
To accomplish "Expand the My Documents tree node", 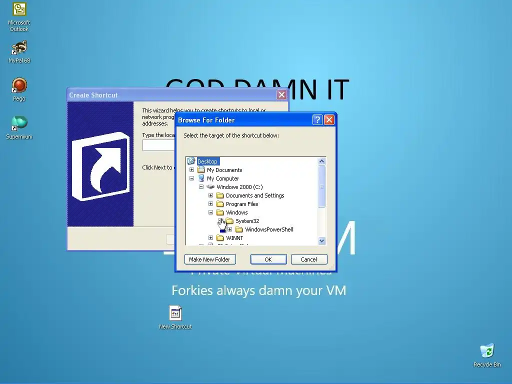I will coord(191,170).
